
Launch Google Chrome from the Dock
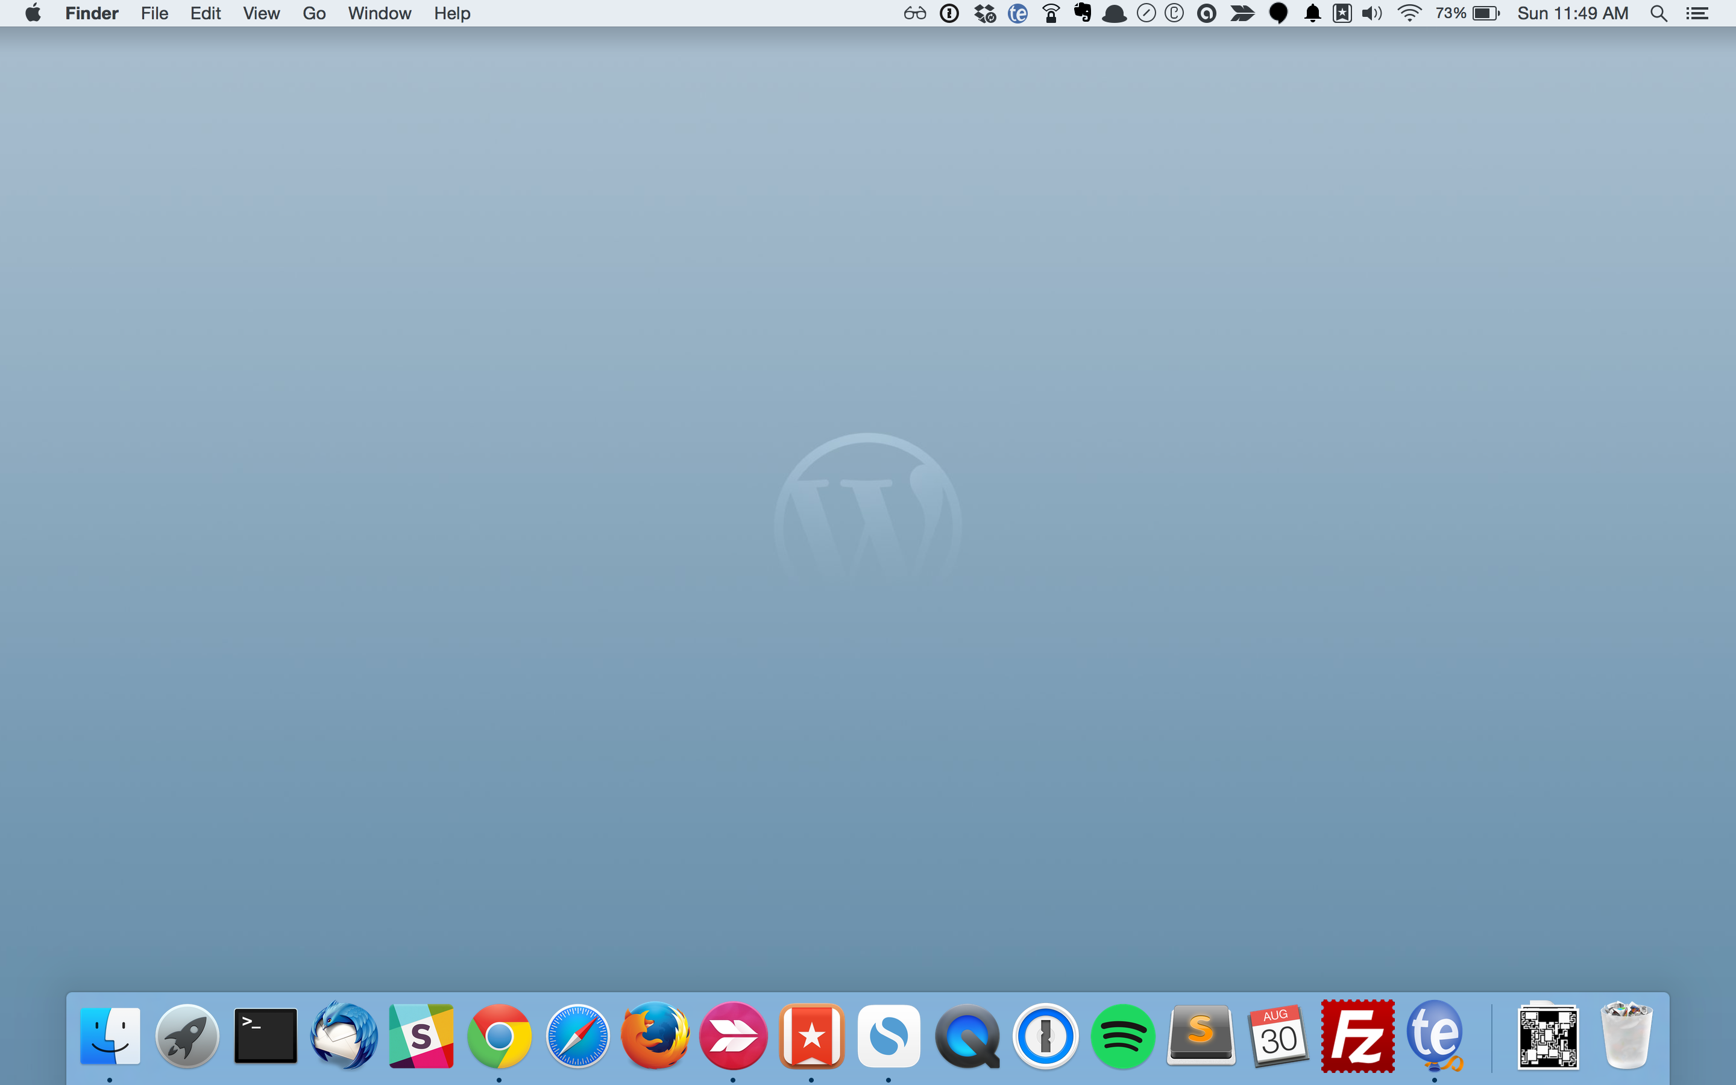click(499, 1036)
